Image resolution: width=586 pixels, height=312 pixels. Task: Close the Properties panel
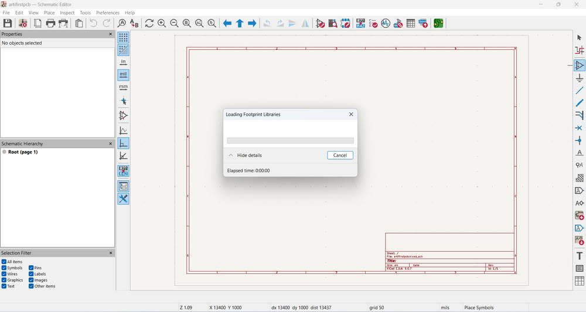point(110,34)
